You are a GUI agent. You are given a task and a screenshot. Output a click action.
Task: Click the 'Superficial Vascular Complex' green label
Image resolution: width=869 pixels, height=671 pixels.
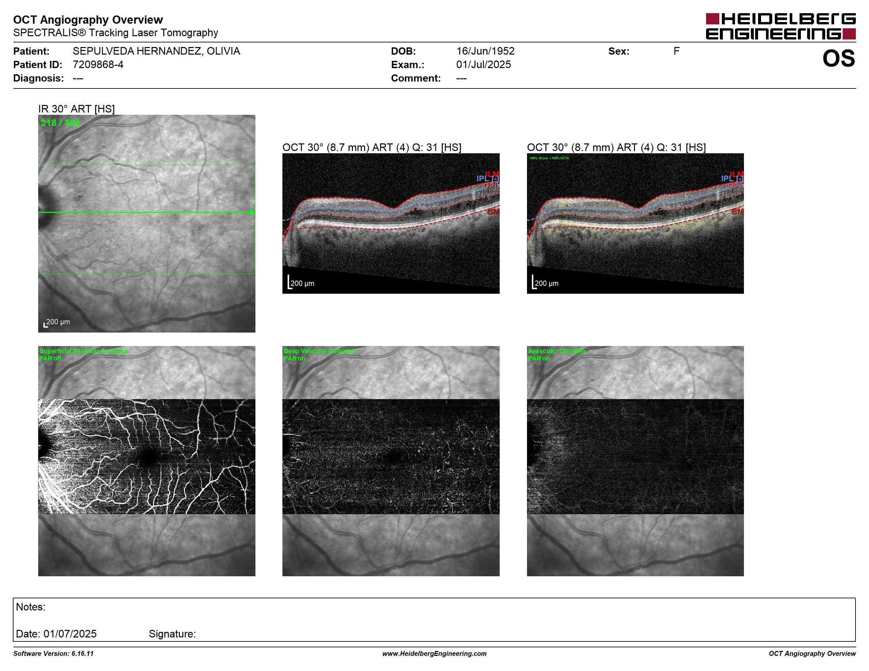tap(84, 351)
